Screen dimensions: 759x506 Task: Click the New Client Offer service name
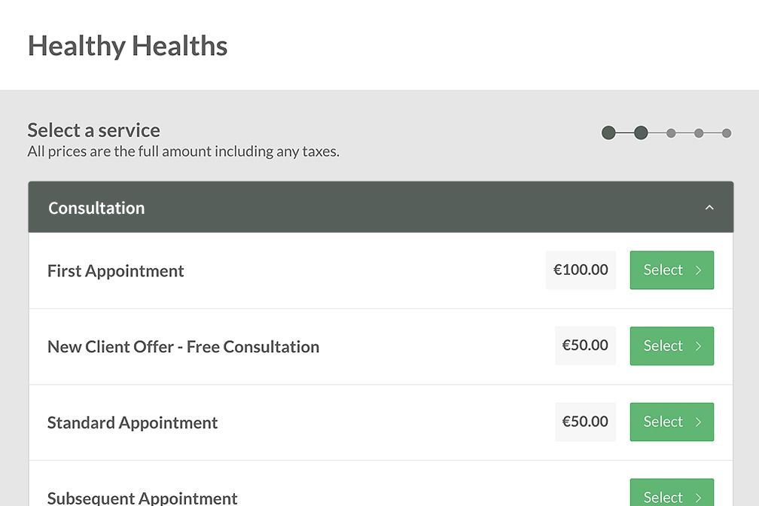[x=183, y=347]
